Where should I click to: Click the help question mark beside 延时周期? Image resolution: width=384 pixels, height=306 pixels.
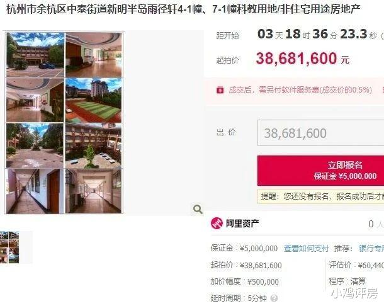pos(274,298)
